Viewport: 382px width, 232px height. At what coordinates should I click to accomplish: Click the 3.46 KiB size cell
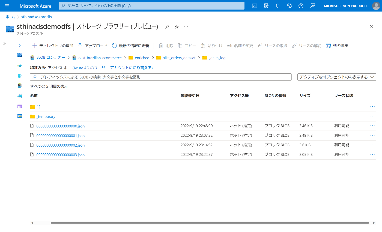(306, 126)
